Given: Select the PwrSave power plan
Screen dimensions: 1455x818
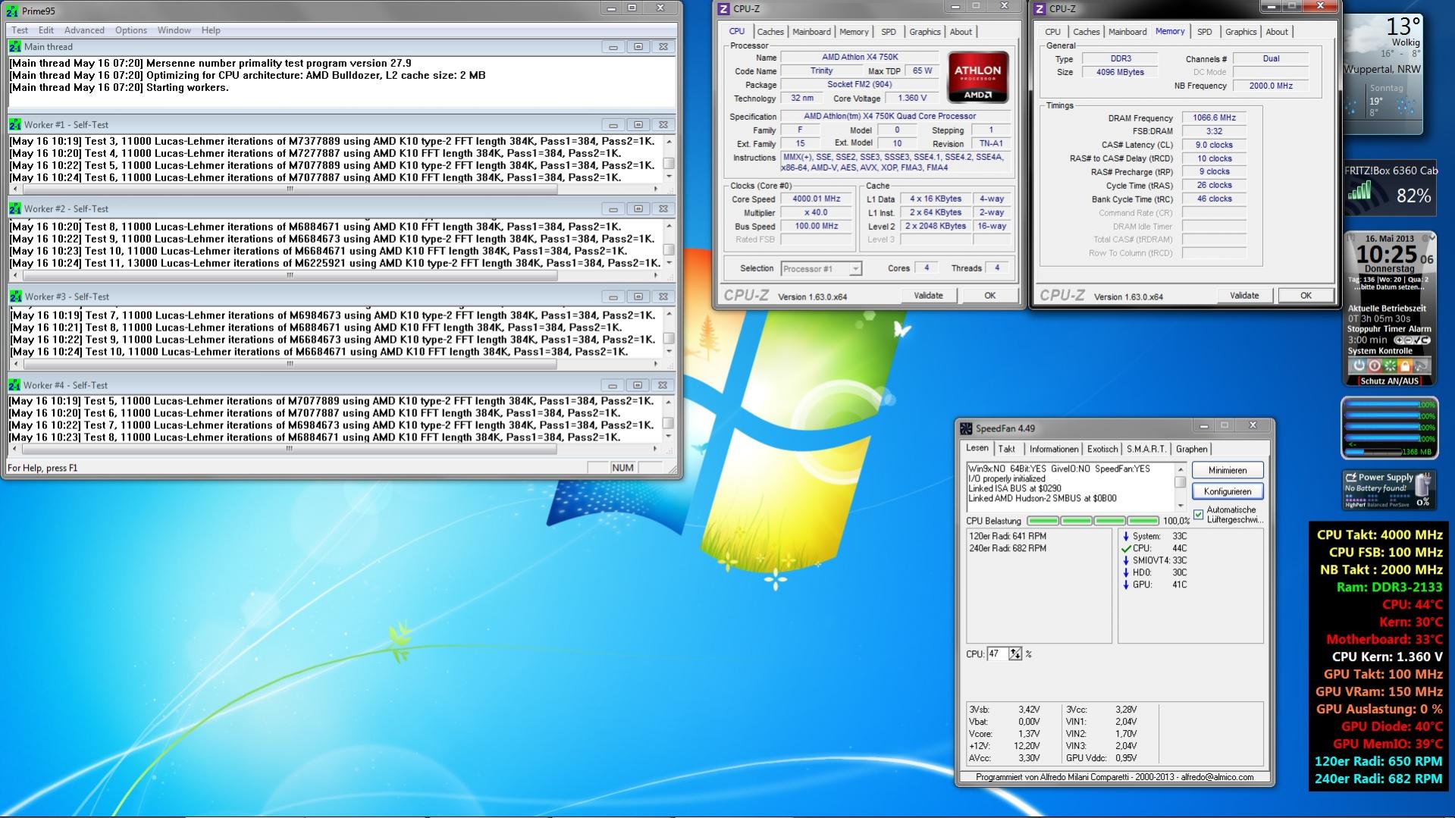Looking at the screenshot, I should coord(1400,505).
